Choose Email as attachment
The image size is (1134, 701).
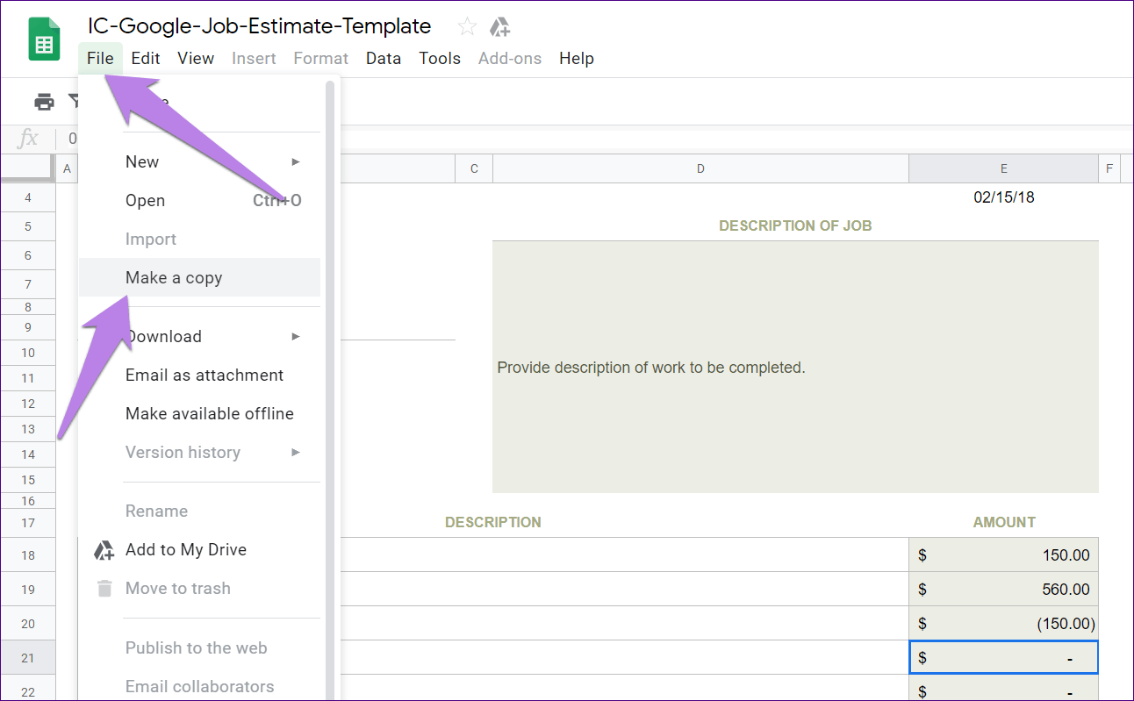(200, 375)
